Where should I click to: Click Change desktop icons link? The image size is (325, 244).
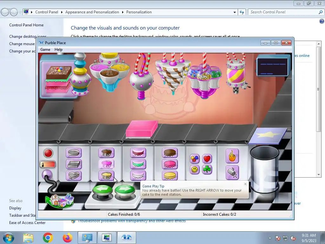click(x=28, y=37)
